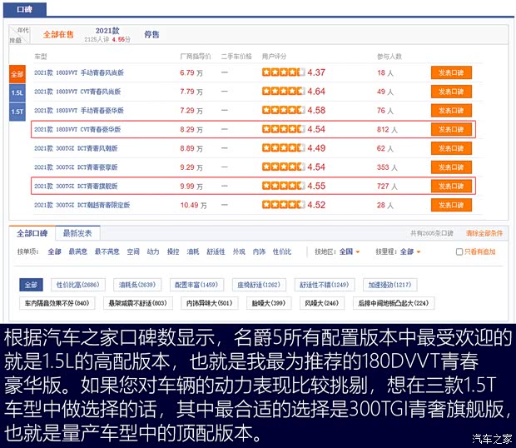This screenshot has width=516, height=448.
Task: Select the blue 全部 tag button
Action: point(32,285)
